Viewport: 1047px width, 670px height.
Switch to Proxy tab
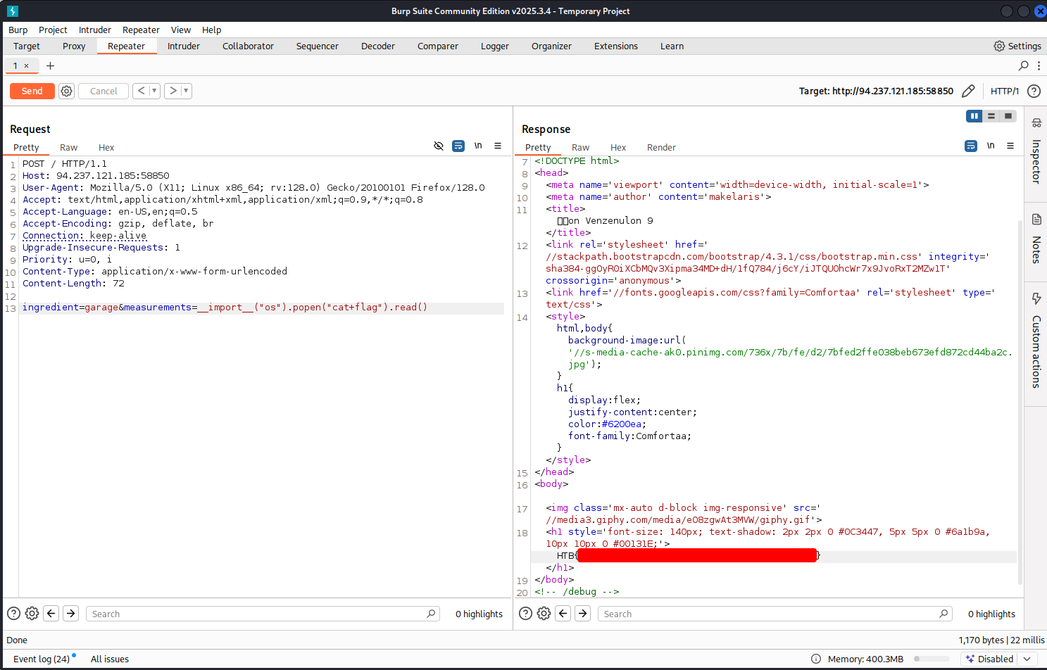pos(74,46)
